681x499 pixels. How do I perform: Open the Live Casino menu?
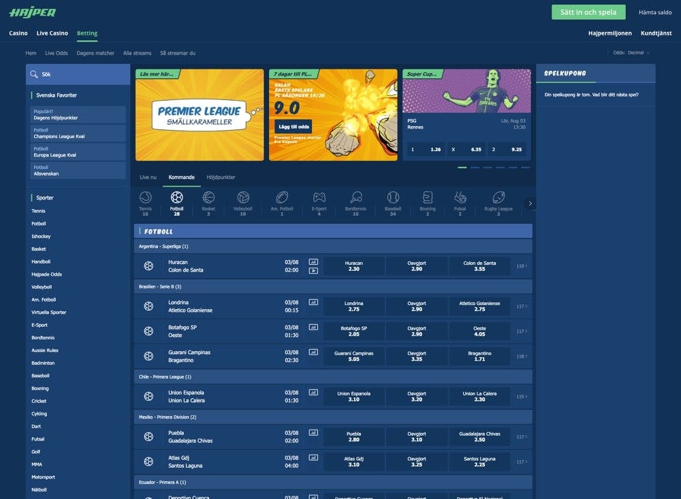tap(52, 33)
